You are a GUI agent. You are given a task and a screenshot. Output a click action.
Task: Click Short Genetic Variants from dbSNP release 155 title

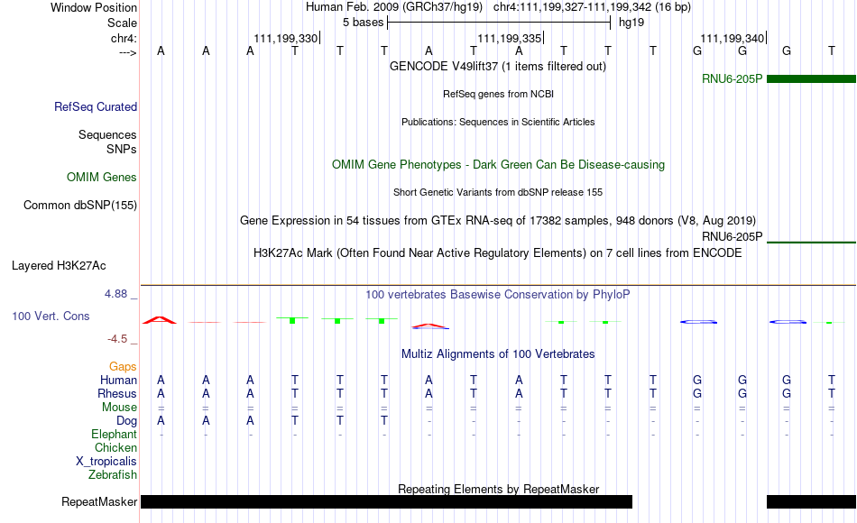(498, 192)
